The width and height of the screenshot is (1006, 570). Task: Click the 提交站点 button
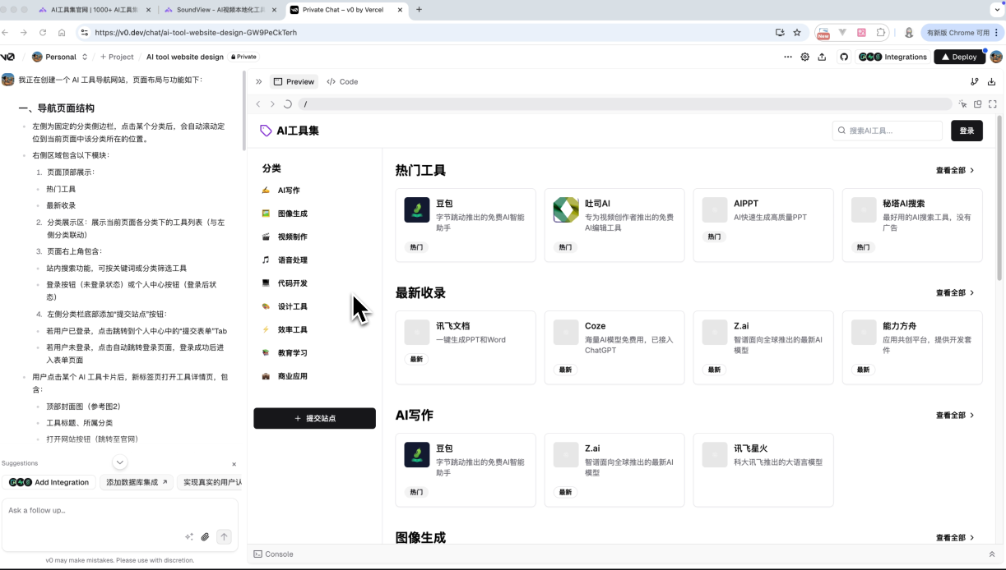pos(314,418)
